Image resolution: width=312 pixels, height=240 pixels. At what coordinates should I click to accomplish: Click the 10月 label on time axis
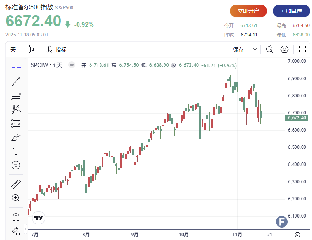(x=183, y=235)
